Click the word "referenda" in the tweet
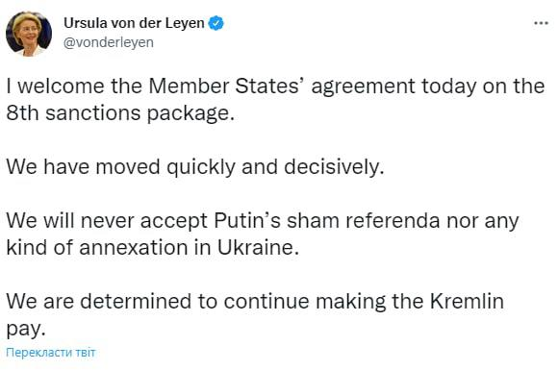Image resolution: width=558 pixels, height=370 pixels. (x=393, y=220)
